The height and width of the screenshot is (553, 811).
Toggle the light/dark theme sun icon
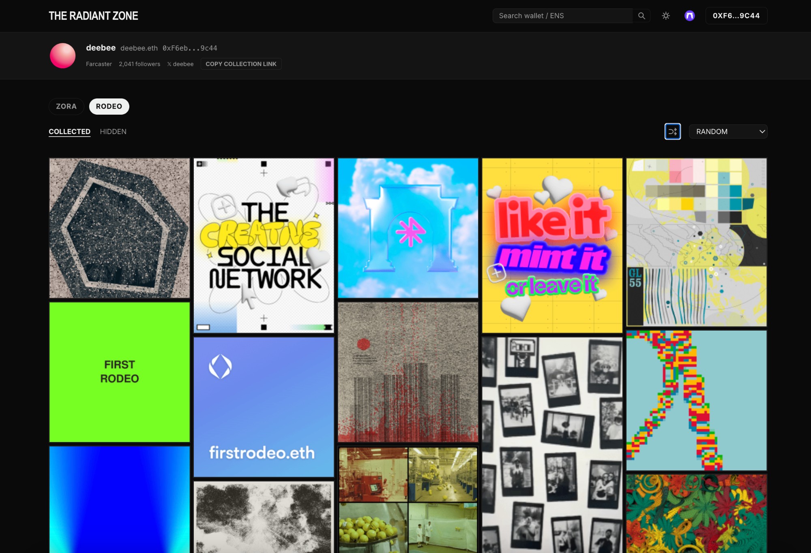[x=666, y=16]
